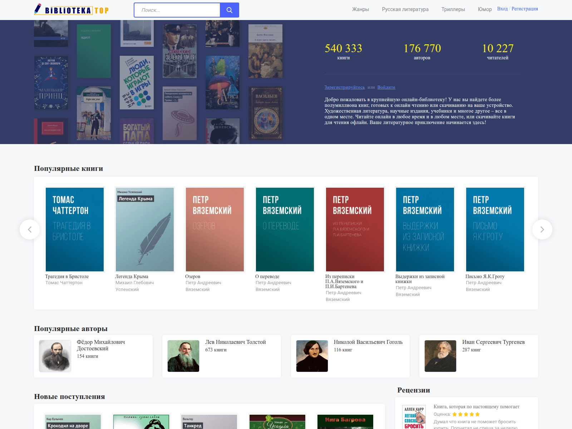Focus the Поиск search field

(x=177, y=10)
